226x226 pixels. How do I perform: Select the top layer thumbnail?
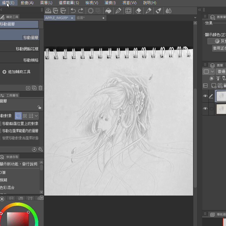[x=221, y=96]
